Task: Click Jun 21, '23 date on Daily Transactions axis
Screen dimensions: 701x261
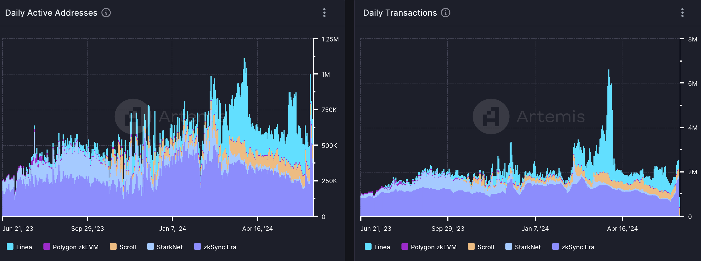Action: pyautogui.click(x=376, y=229)
